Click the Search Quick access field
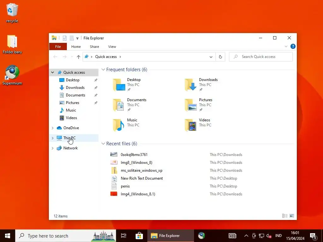Viewport: 323px width, 242px height. pyautogui.click(x=261, y=57)
